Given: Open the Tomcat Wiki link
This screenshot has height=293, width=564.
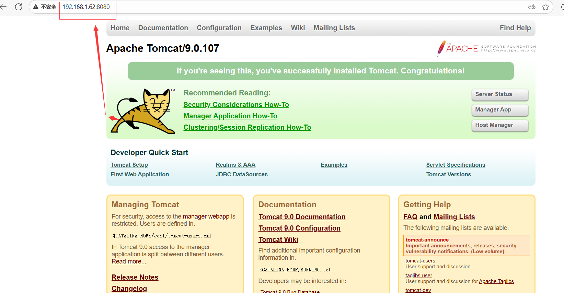Looking at the screenshot, I should pos(278,239).
